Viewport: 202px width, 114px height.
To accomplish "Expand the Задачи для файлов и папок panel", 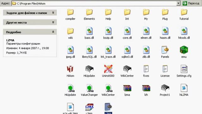I will tap(53, 13).
